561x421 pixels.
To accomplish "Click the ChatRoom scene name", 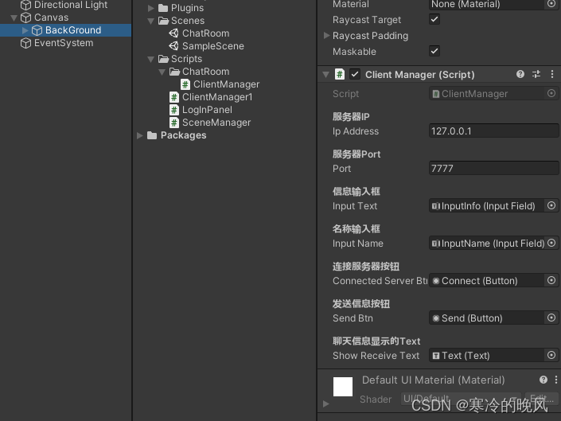I will (x=206, y=33).
